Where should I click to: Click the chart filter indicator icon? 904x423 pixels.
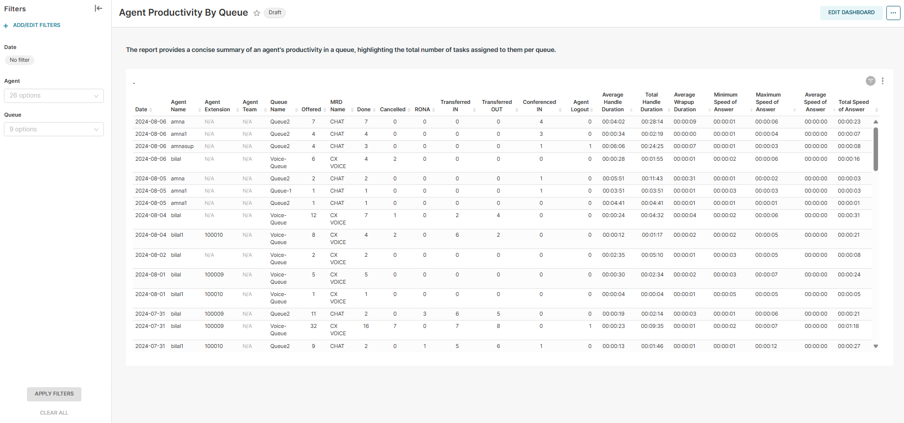pos(870,81)
